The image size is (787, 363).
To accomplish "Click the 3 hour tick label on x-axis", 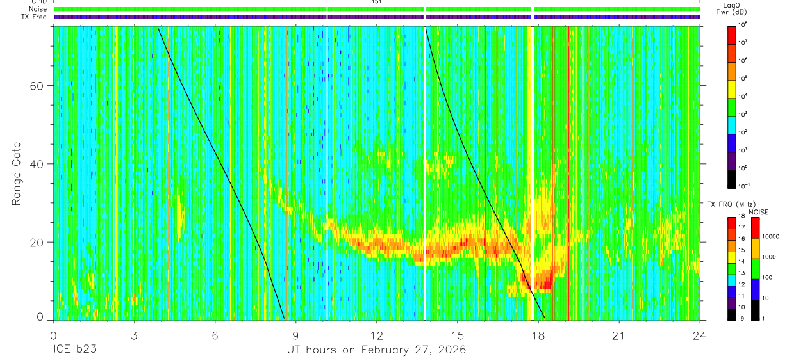I will [134, 335].
